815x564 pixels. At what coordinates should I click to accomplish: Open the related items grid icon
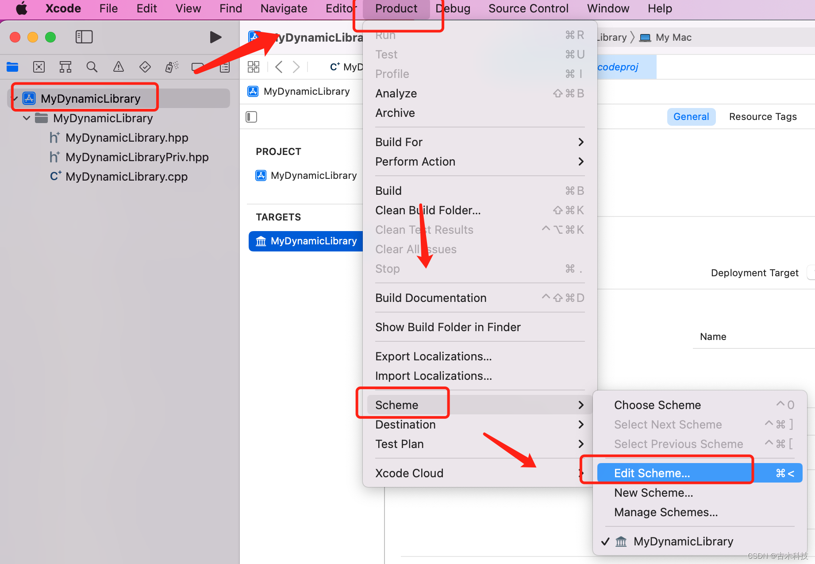coord(254,67)
